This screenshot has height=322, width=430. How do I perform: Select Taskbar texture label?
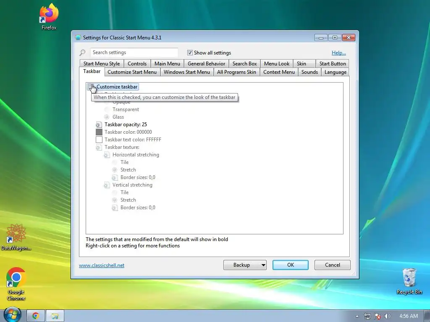(x=122, y=147)
